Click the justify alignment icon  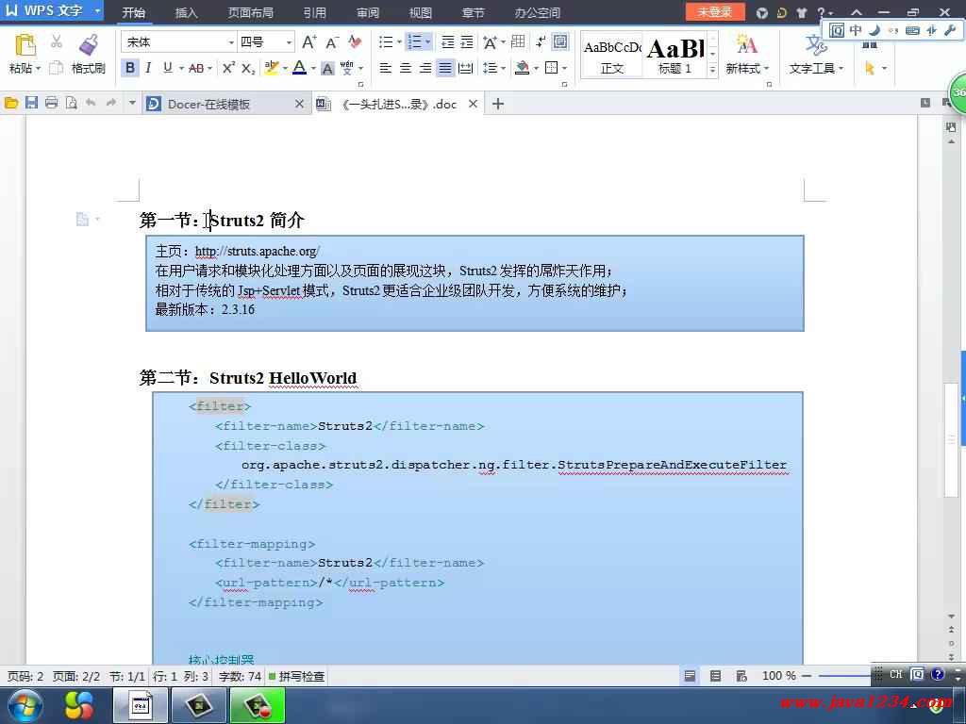point(445,68)
